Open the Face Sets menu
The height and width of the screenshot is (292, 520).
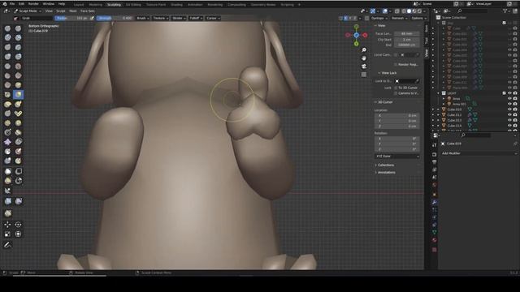click(x=88, y=11)
